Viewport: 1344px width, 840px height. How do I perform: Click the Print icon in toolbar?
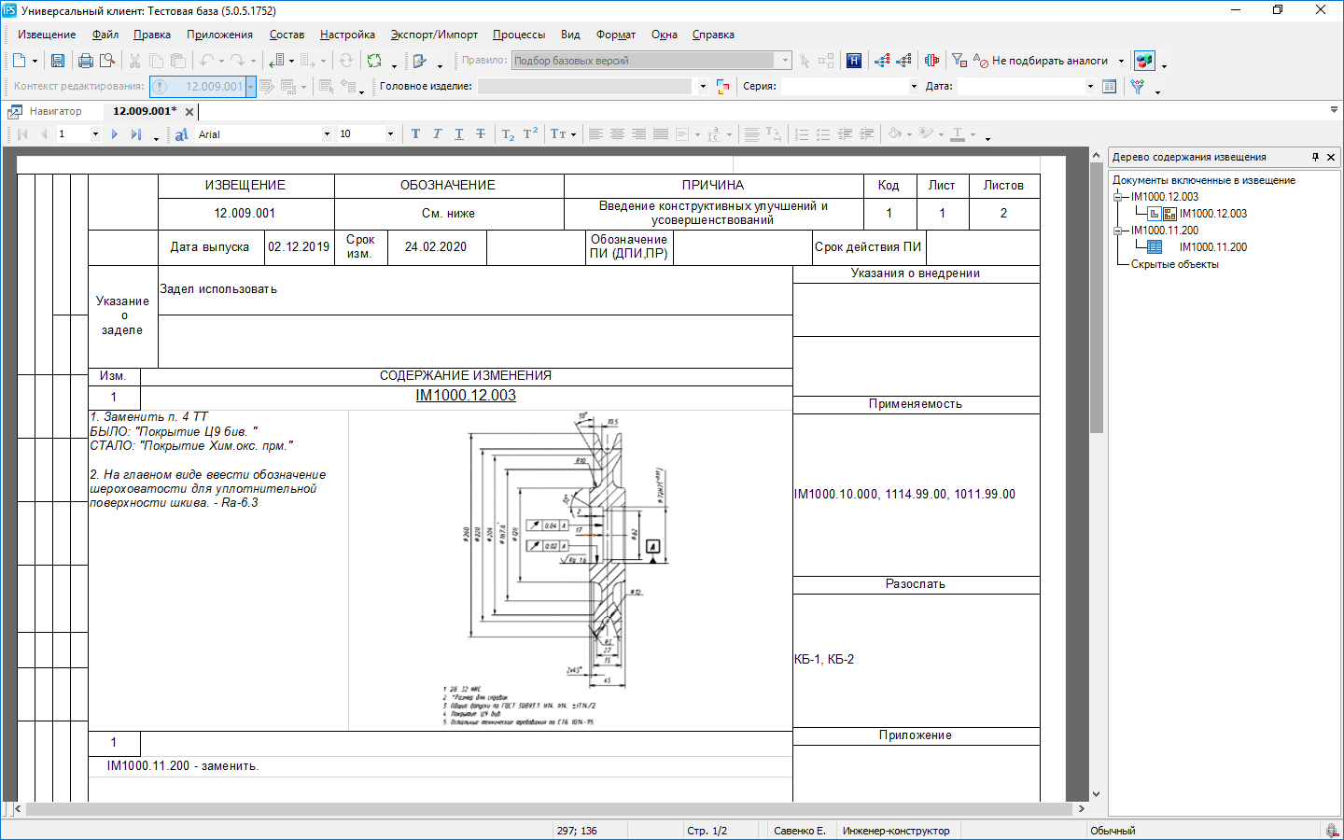click(86, 61)
